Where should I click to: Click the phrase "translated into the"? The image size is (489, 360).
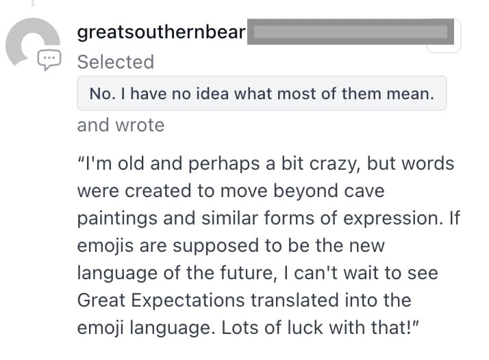pyautogui.click(x=331, y=300)
